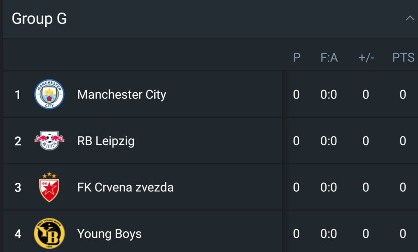Click the P column header
Image resolution: width=418 pixels, height=252 pixels.
point(297,57)
